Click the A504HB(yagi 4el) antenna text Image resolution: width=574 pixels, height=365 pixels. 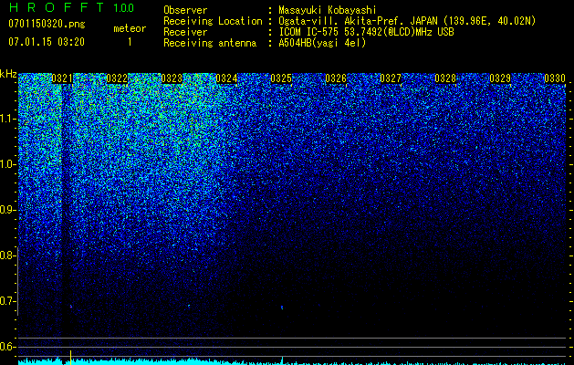point(322,43)
